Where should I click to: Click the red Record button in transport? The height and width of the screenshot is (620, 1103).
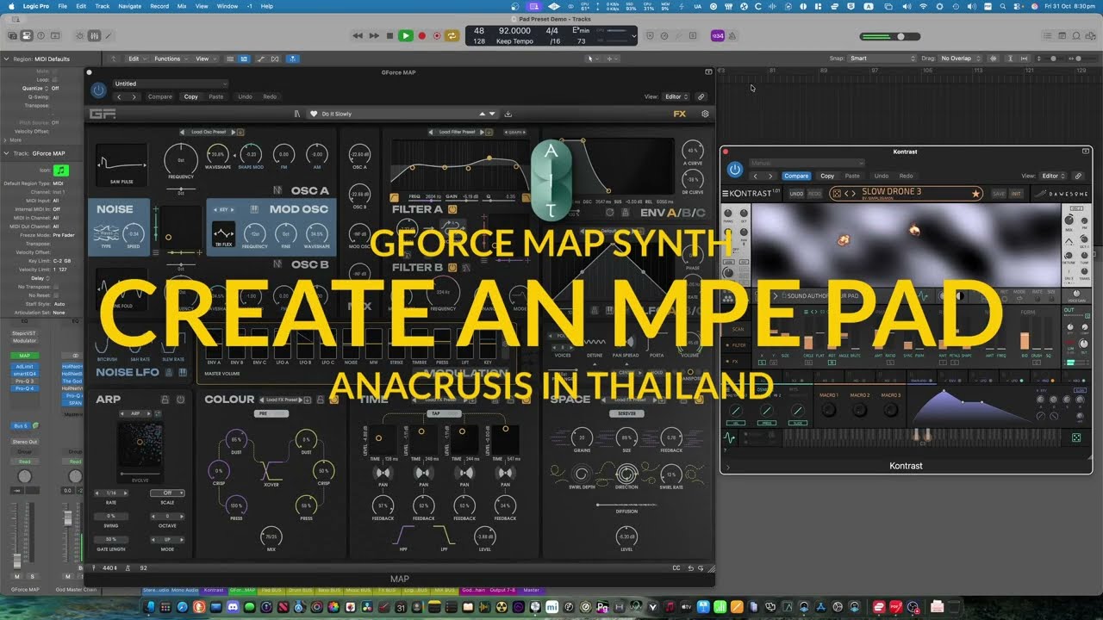pos(421,35)
